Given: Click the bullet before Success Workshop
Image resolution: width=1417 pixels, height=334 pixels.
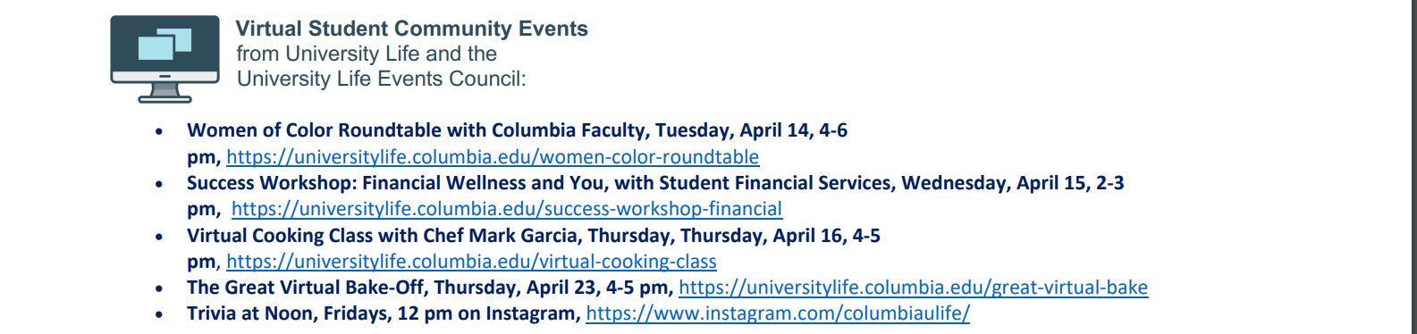Looking at the screenshot, I should coord(159,185).
